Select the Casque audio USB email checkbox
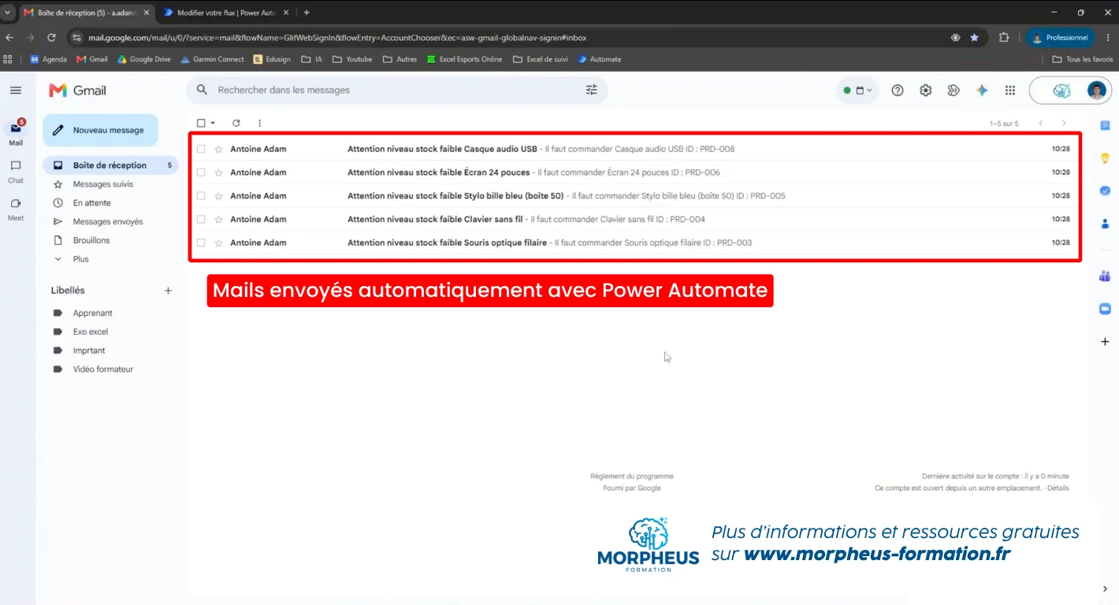The image size is (1119, 605). (201, 149)
